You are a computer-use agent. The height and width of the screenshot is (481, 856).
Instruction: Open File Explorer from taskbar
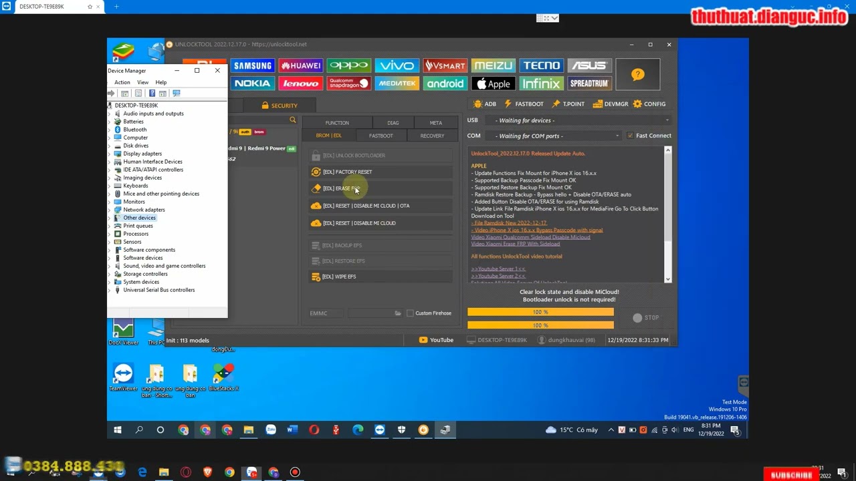tap(248, 430)
